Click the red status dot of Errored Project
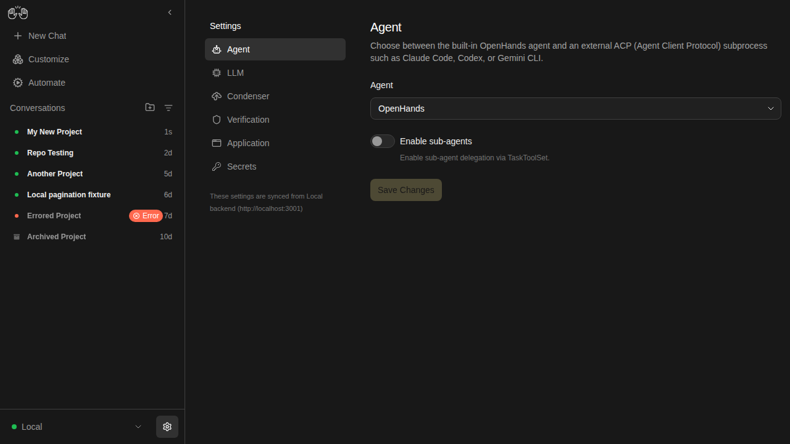 17,216
